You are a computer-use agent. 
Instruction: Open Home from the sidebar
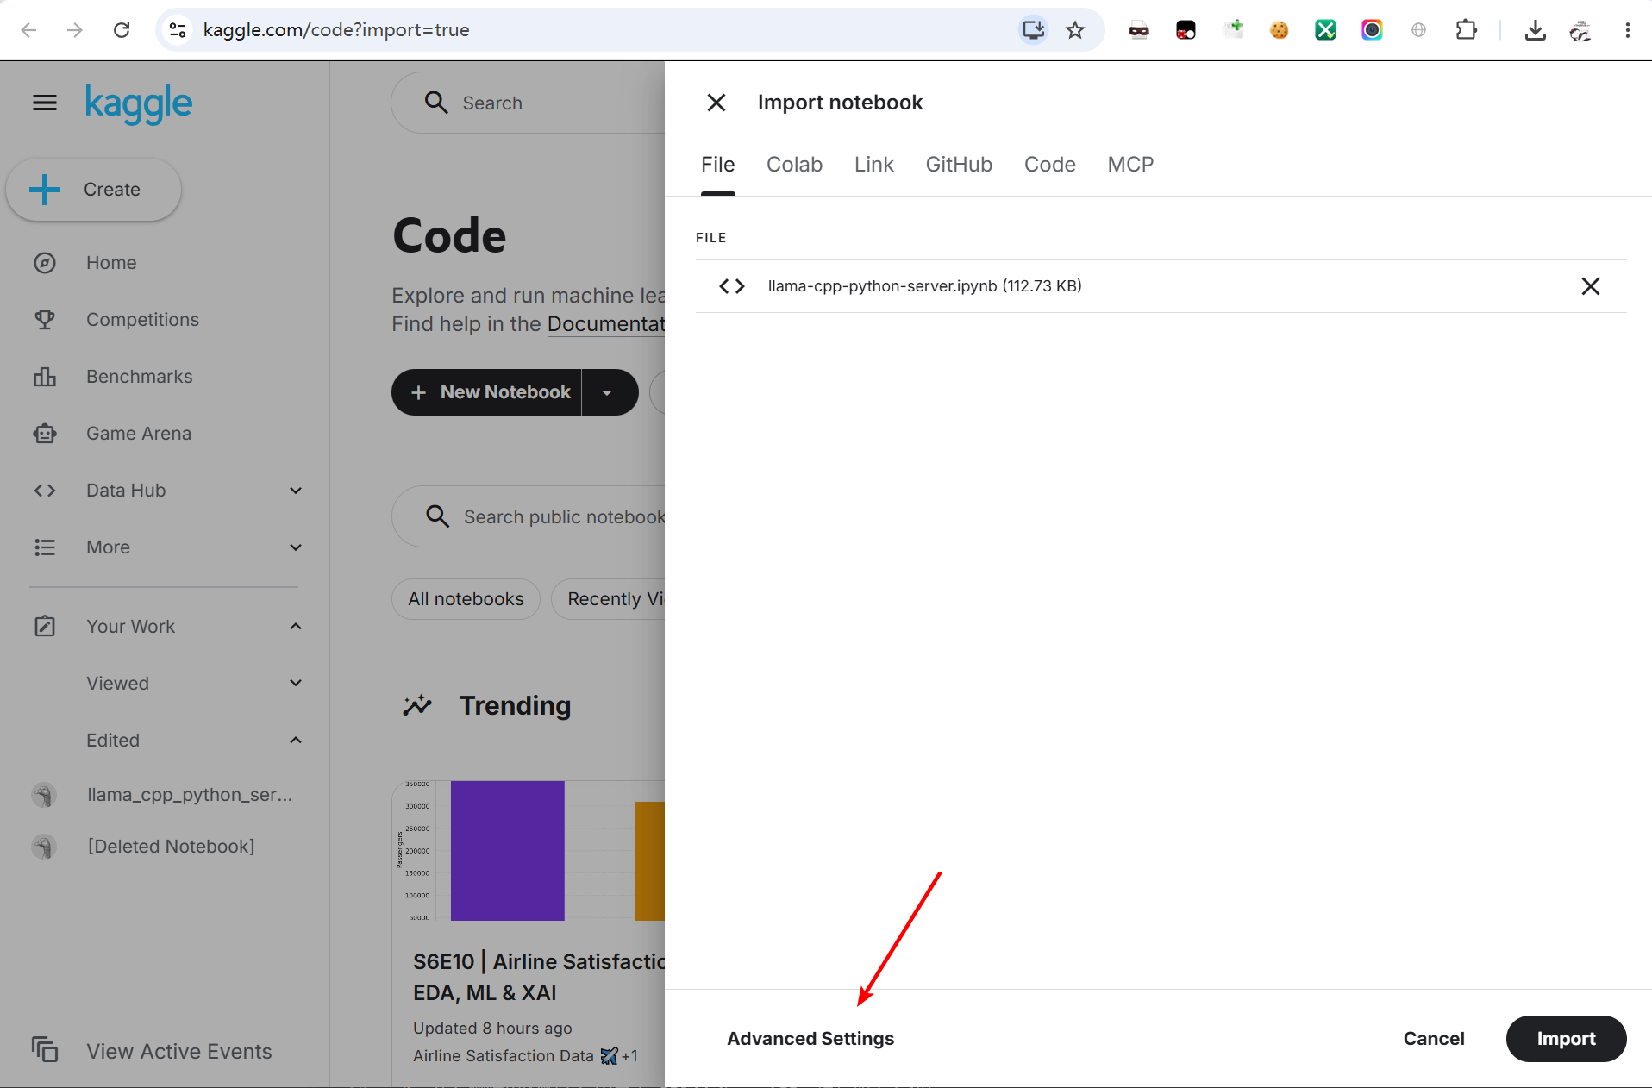pos(111,262)
